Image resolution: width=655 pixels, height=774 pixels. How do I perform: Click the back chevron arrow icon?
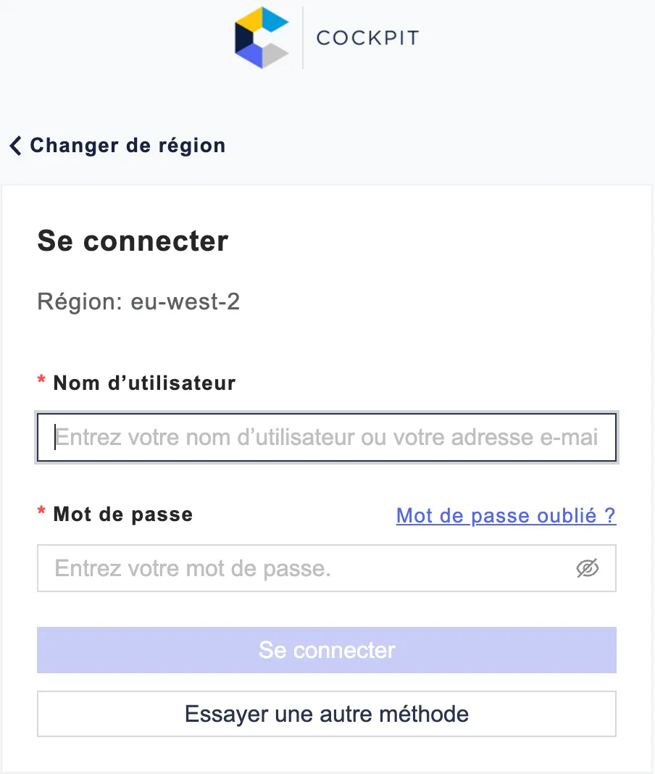pos(15,146)
